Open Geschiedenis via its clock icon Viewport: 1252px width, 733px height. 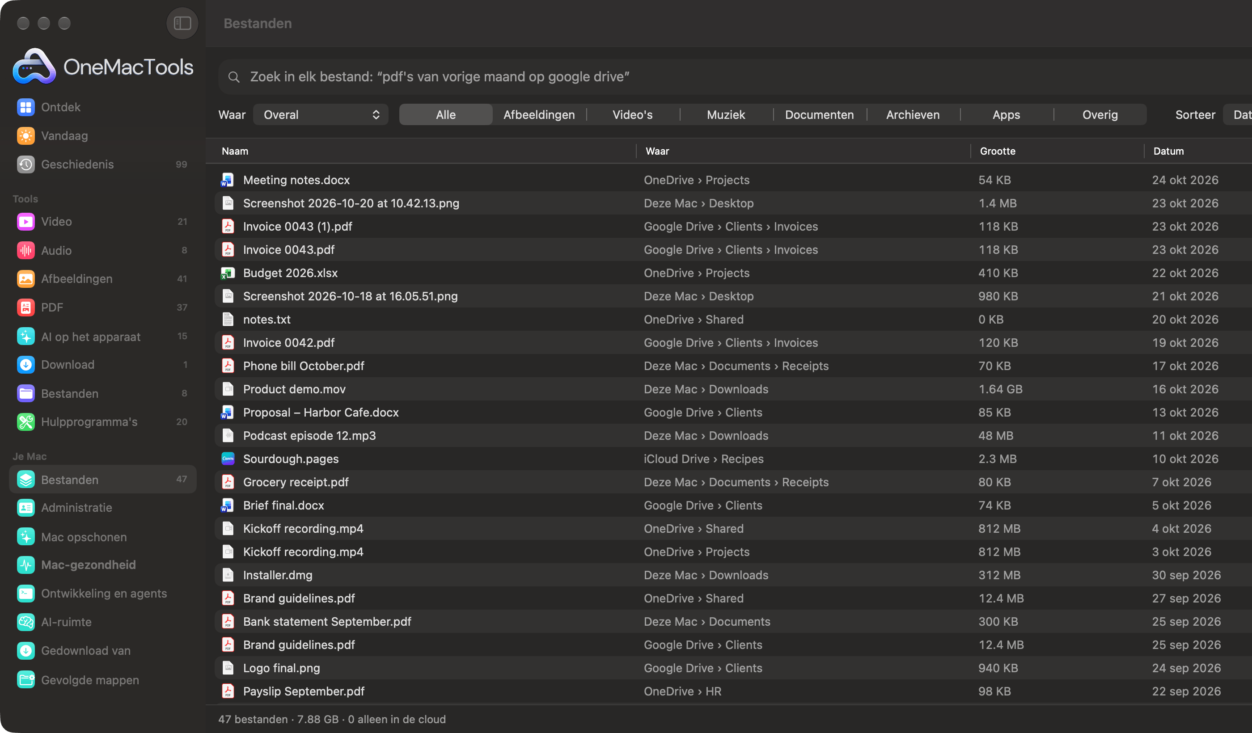tap(26, 164)
